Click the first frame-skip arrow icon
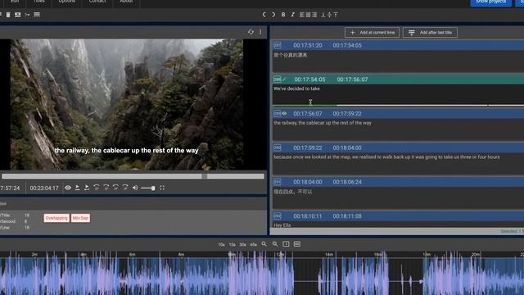 pyautogui.click(x=97, y=188)
